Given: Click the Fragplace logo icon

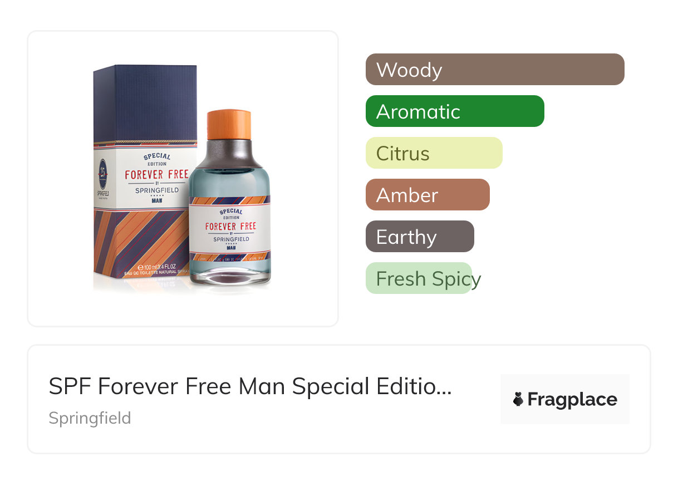Looking at the screenshot, I should click(x=518, y=399).
